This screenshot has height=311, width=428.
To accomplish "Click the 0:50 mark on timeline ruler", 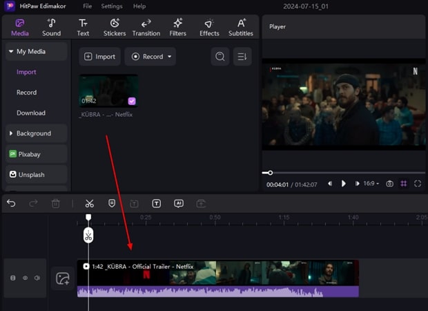I will pyautogui.click(x=215, y=218).
